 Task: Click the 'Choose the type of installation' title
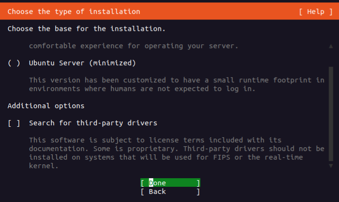coord(74,11)
